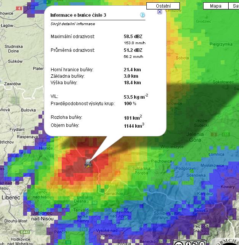Click the storm cell thunderstorm marker
Image resolution: width=239 pixels, height=245 pixels.
click(88, 163)
